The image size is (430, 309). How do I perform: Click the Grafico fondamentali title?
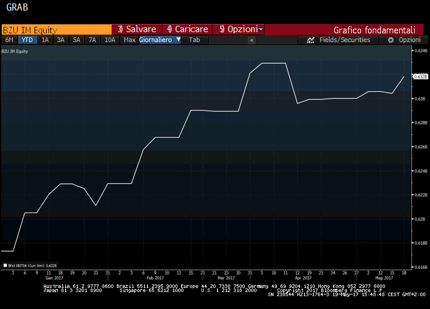click(x=374, y=29)
